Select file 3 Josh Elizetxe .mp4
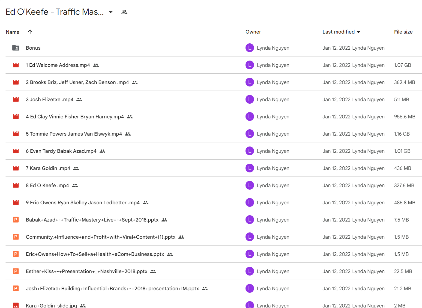This screenshot has width=422, height=308. click(x=50, y=99)
